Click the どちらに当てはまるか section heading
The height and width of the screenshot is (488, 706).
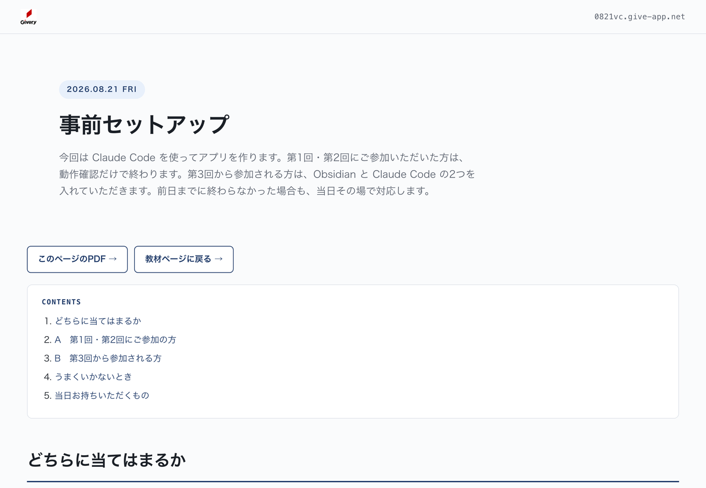click(x=107, y=460)
